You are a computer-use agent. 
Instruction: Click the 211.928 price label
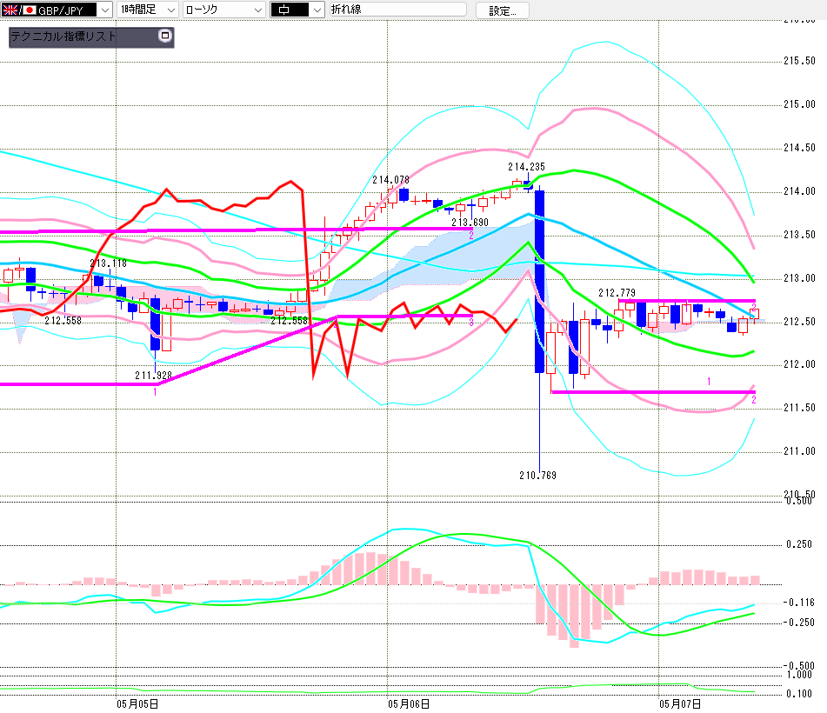point(153,376)
